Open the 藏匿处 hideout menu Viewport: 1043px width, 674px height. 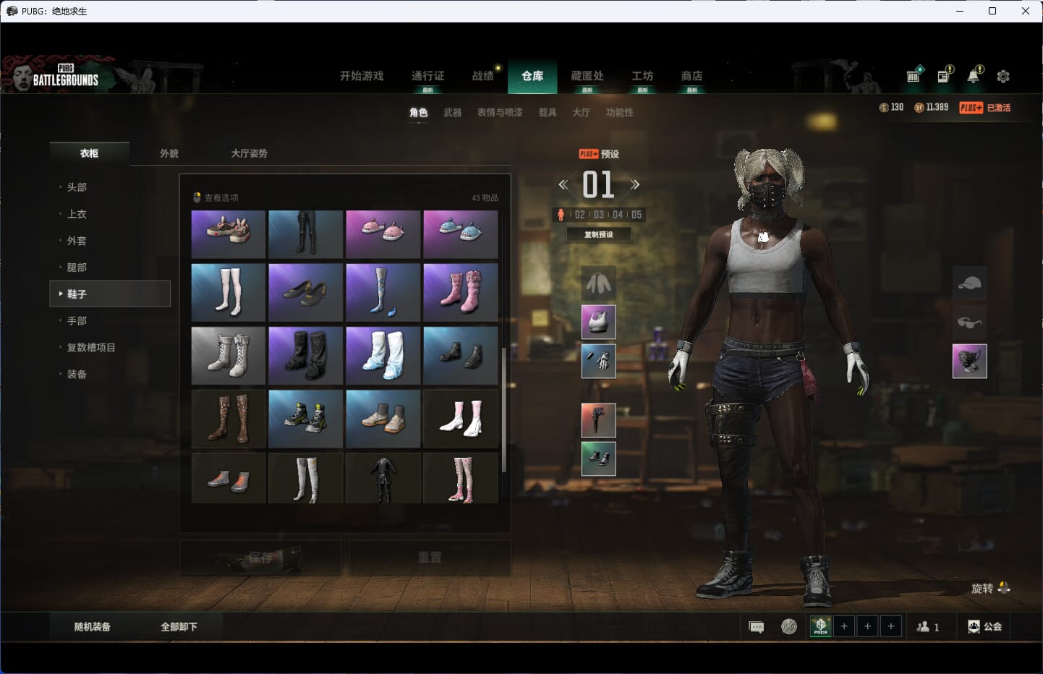587,76
